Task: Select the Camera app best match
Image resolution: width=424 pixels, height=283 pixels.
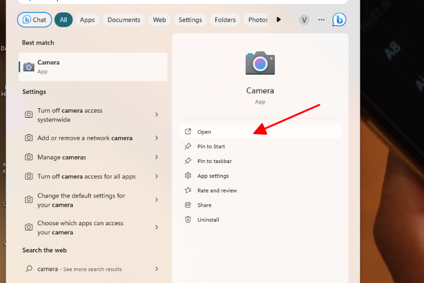Action: click(x=93, y=67)
